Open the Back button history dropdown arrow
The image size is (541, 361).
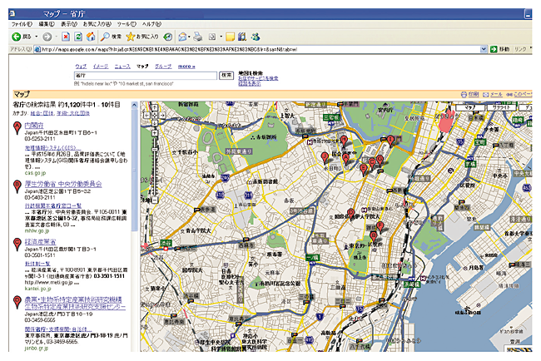pos(37,37)
